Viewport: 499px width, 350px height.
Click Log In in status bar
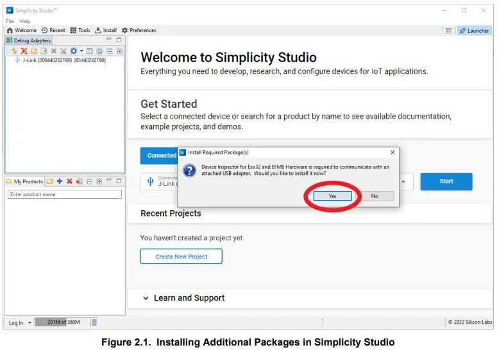click(x=16, y=322)
